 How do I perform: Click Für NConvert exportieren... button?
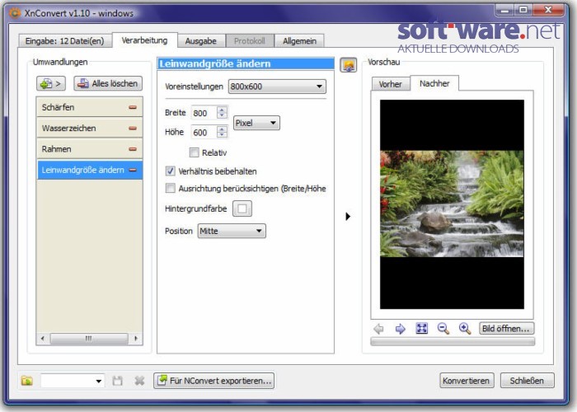[213, 381]
